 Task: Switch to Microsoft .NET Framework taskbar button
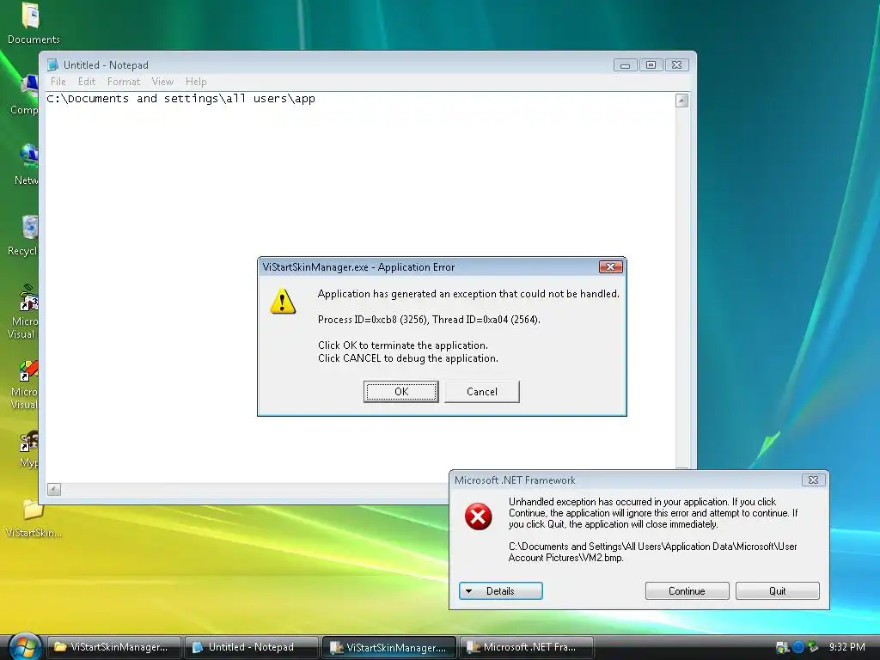pos(527,647)
